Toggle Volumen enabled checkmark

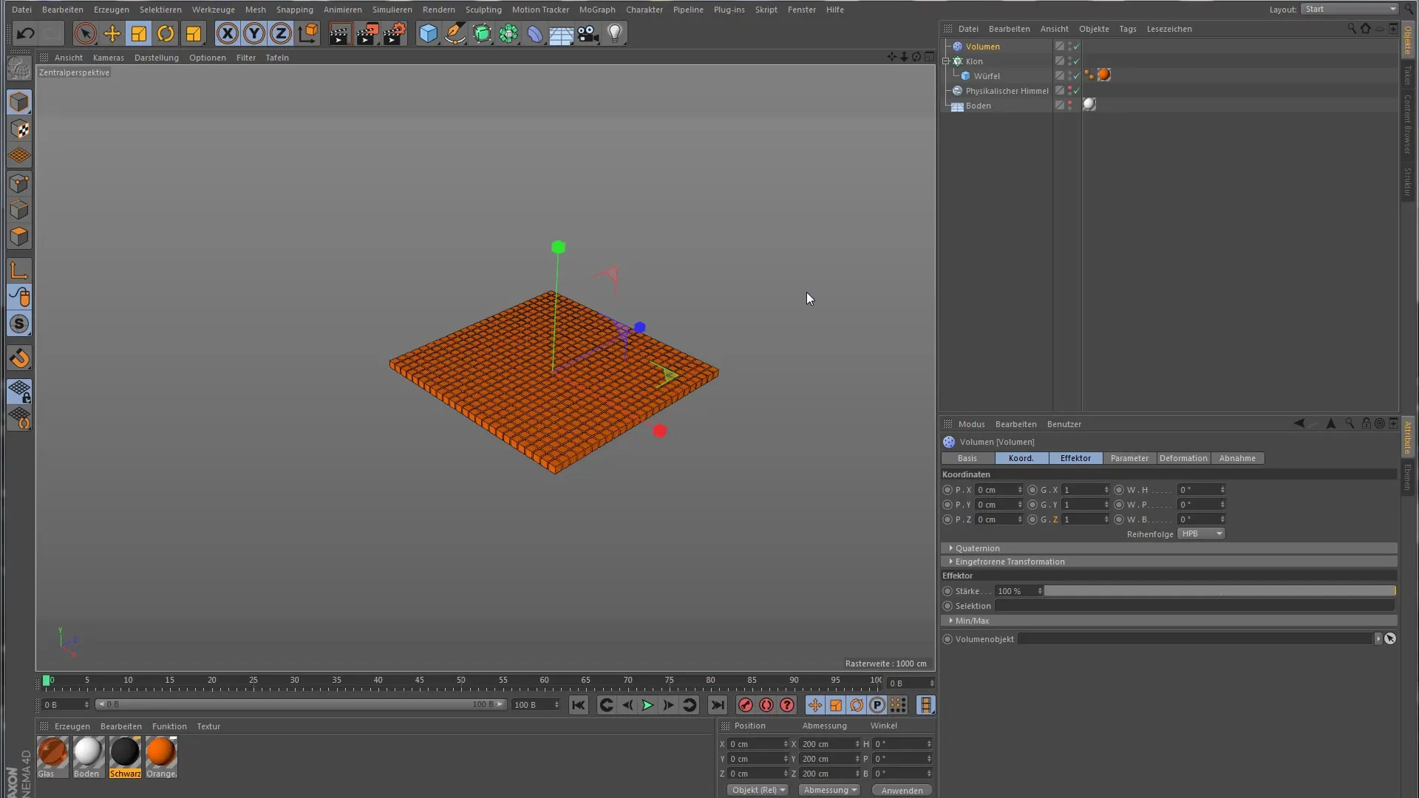pos(1077,47)
